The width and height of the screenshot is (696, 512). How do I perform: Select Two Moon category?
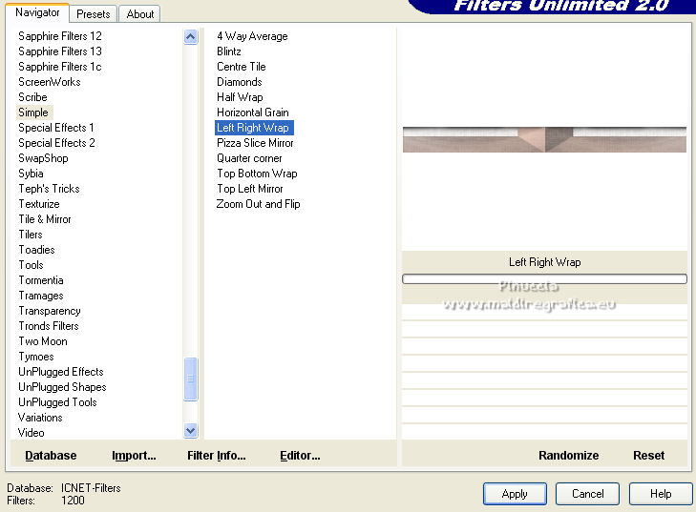pyautogui.click(x=43, y=341)
